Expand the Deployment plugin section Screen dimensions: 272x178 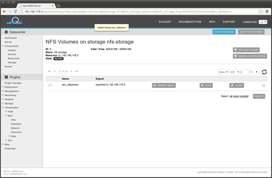(3, 87)
